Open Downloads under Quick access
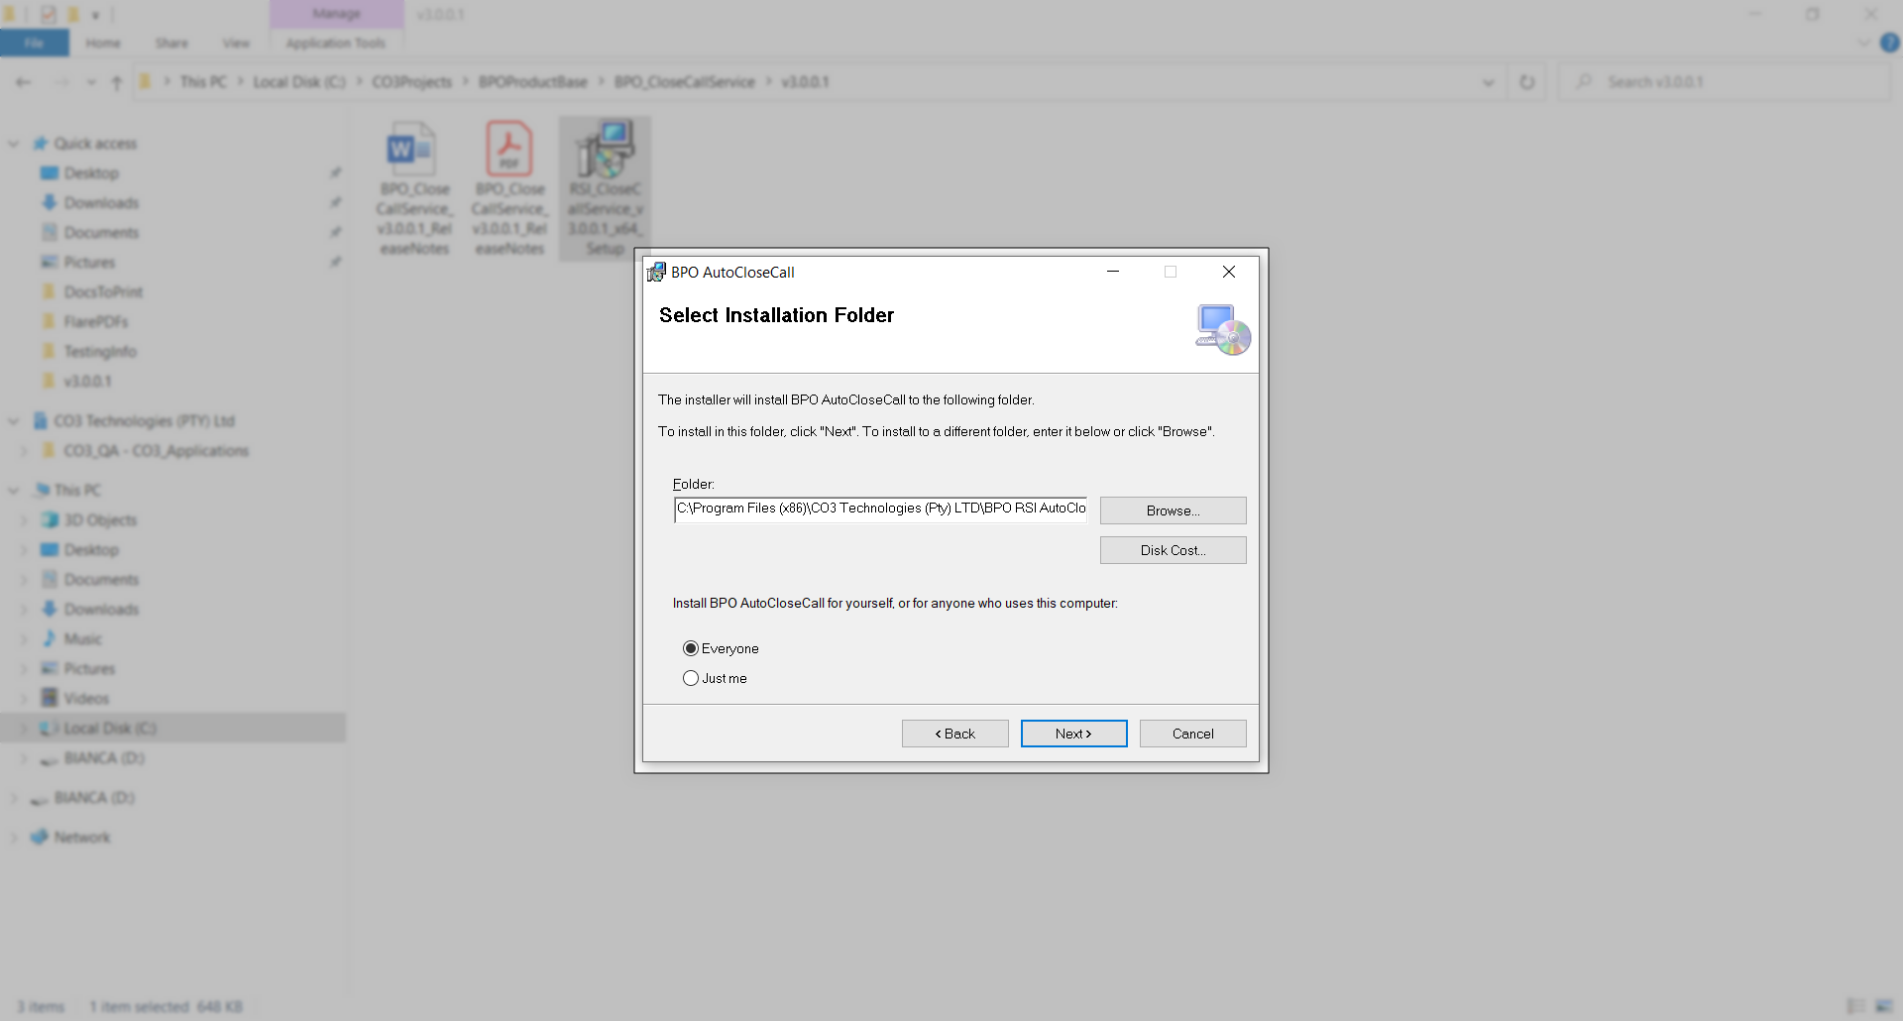The image size is (1903, 1021). tap(101, 203)
